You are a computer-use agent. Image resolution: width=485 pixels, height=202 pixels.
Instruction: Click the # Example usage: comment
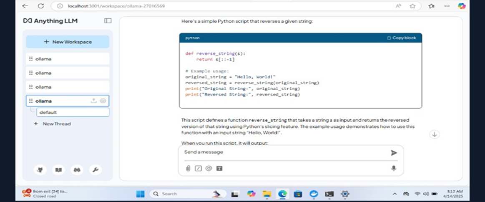207,71
